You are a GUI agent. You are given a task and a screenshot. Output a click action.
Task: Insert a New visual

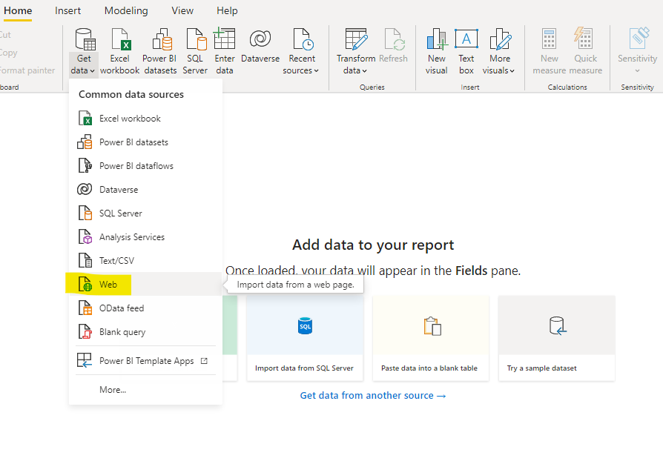(436, 52)
